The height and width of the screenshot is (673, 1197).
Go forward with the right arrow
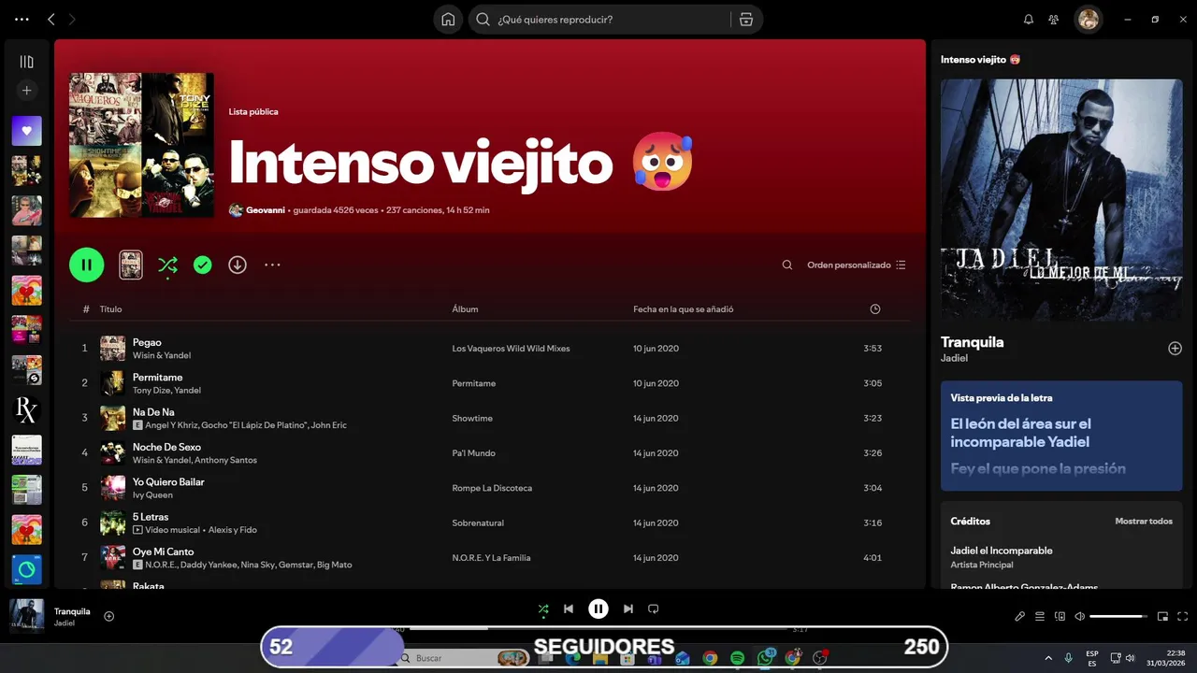click(x=73, y=19)
